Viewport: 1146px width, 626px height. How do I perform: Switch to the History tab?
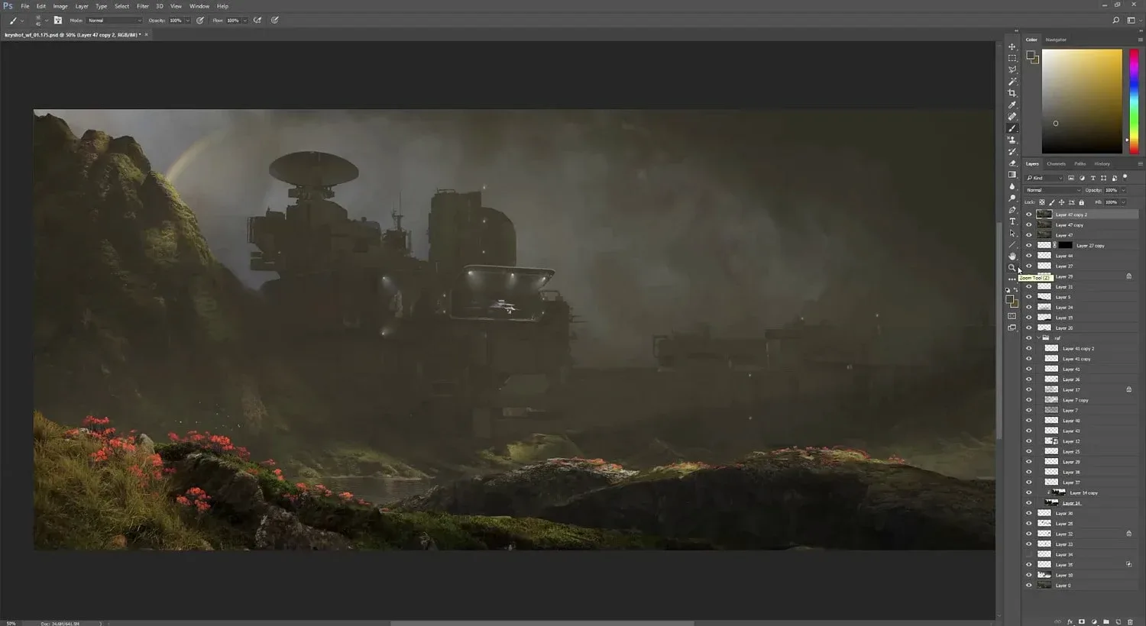pyautogui.click(x=1102, y=163)
